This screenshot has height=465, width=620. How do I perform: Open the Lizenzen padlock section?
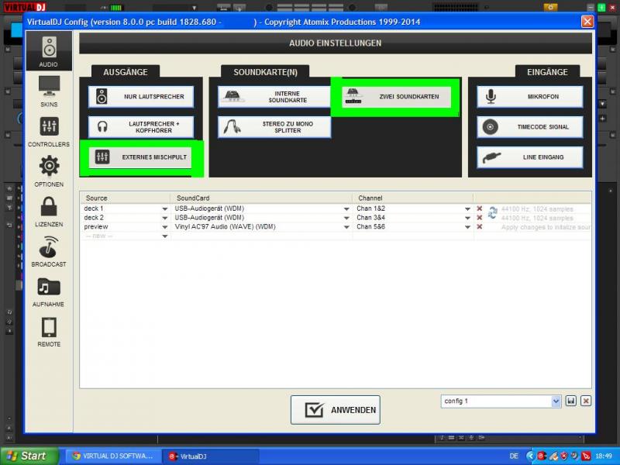(49, 211)
